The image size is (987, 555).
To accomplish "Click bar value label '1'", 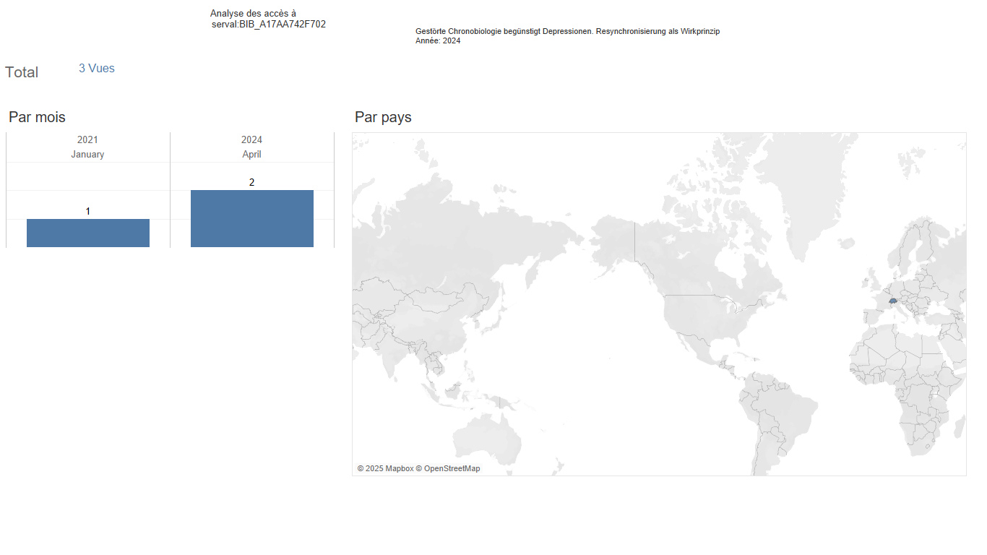I will [x=88, y=211].
